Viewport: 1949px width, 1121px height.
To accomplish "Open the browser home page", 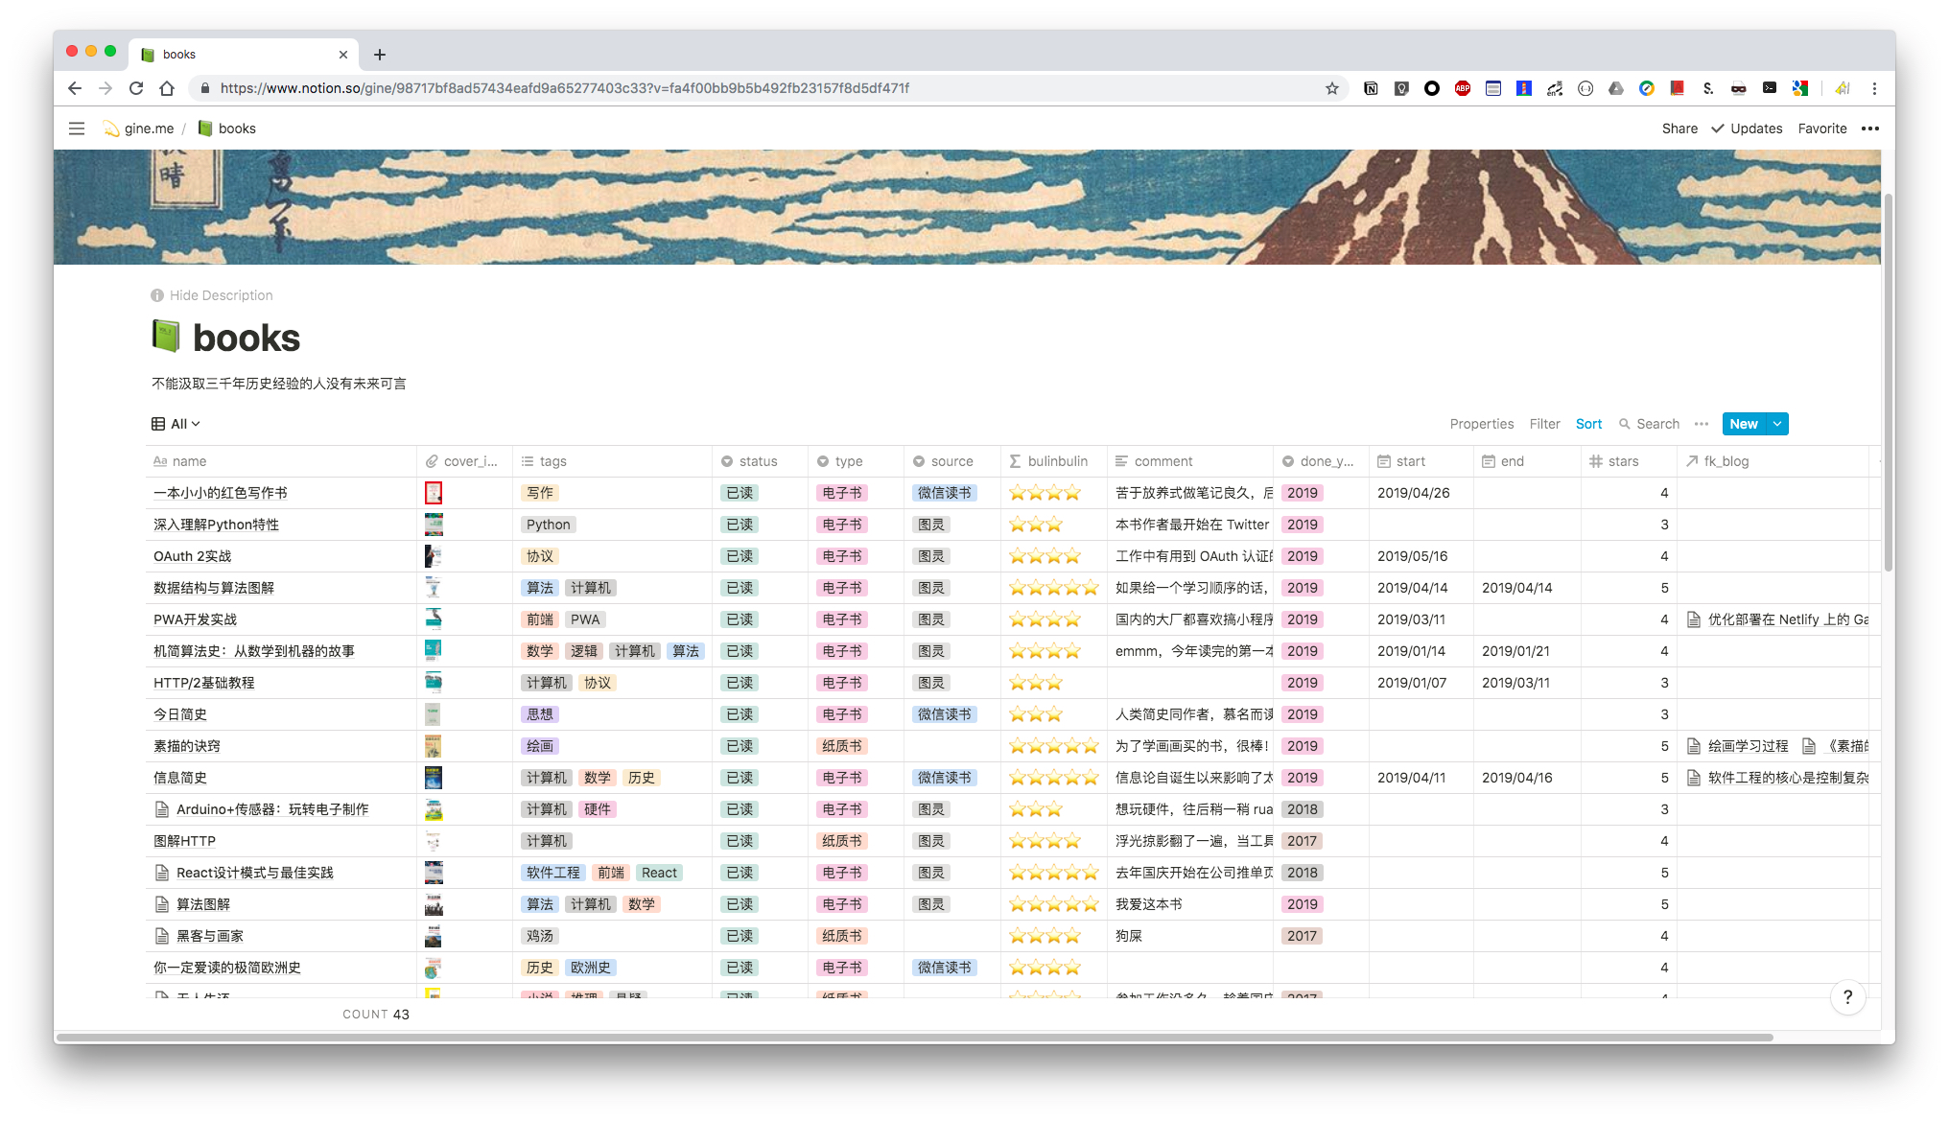I will (167, 88).
